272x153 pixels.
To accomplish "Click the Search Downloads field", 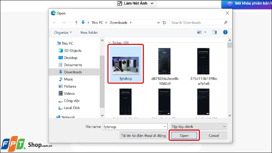I will click(200, 22).
